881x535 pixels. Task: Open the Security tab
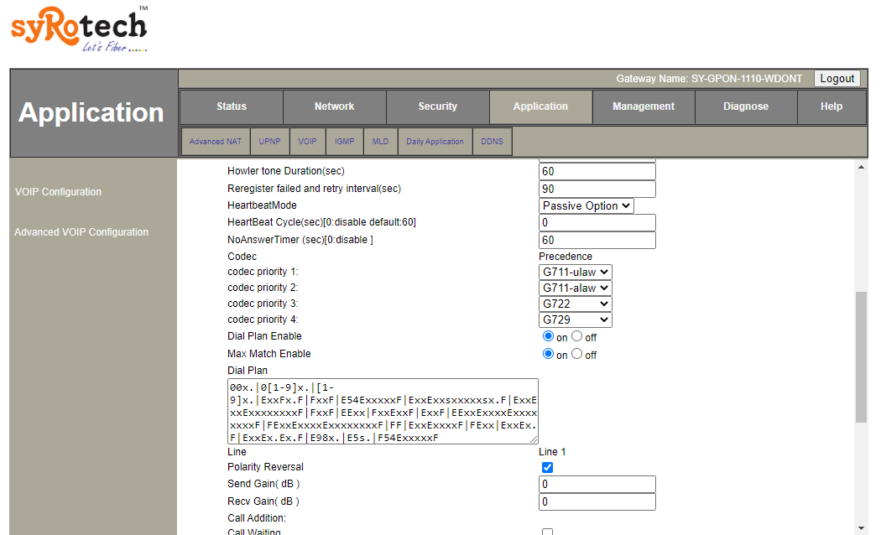[437, 106]
